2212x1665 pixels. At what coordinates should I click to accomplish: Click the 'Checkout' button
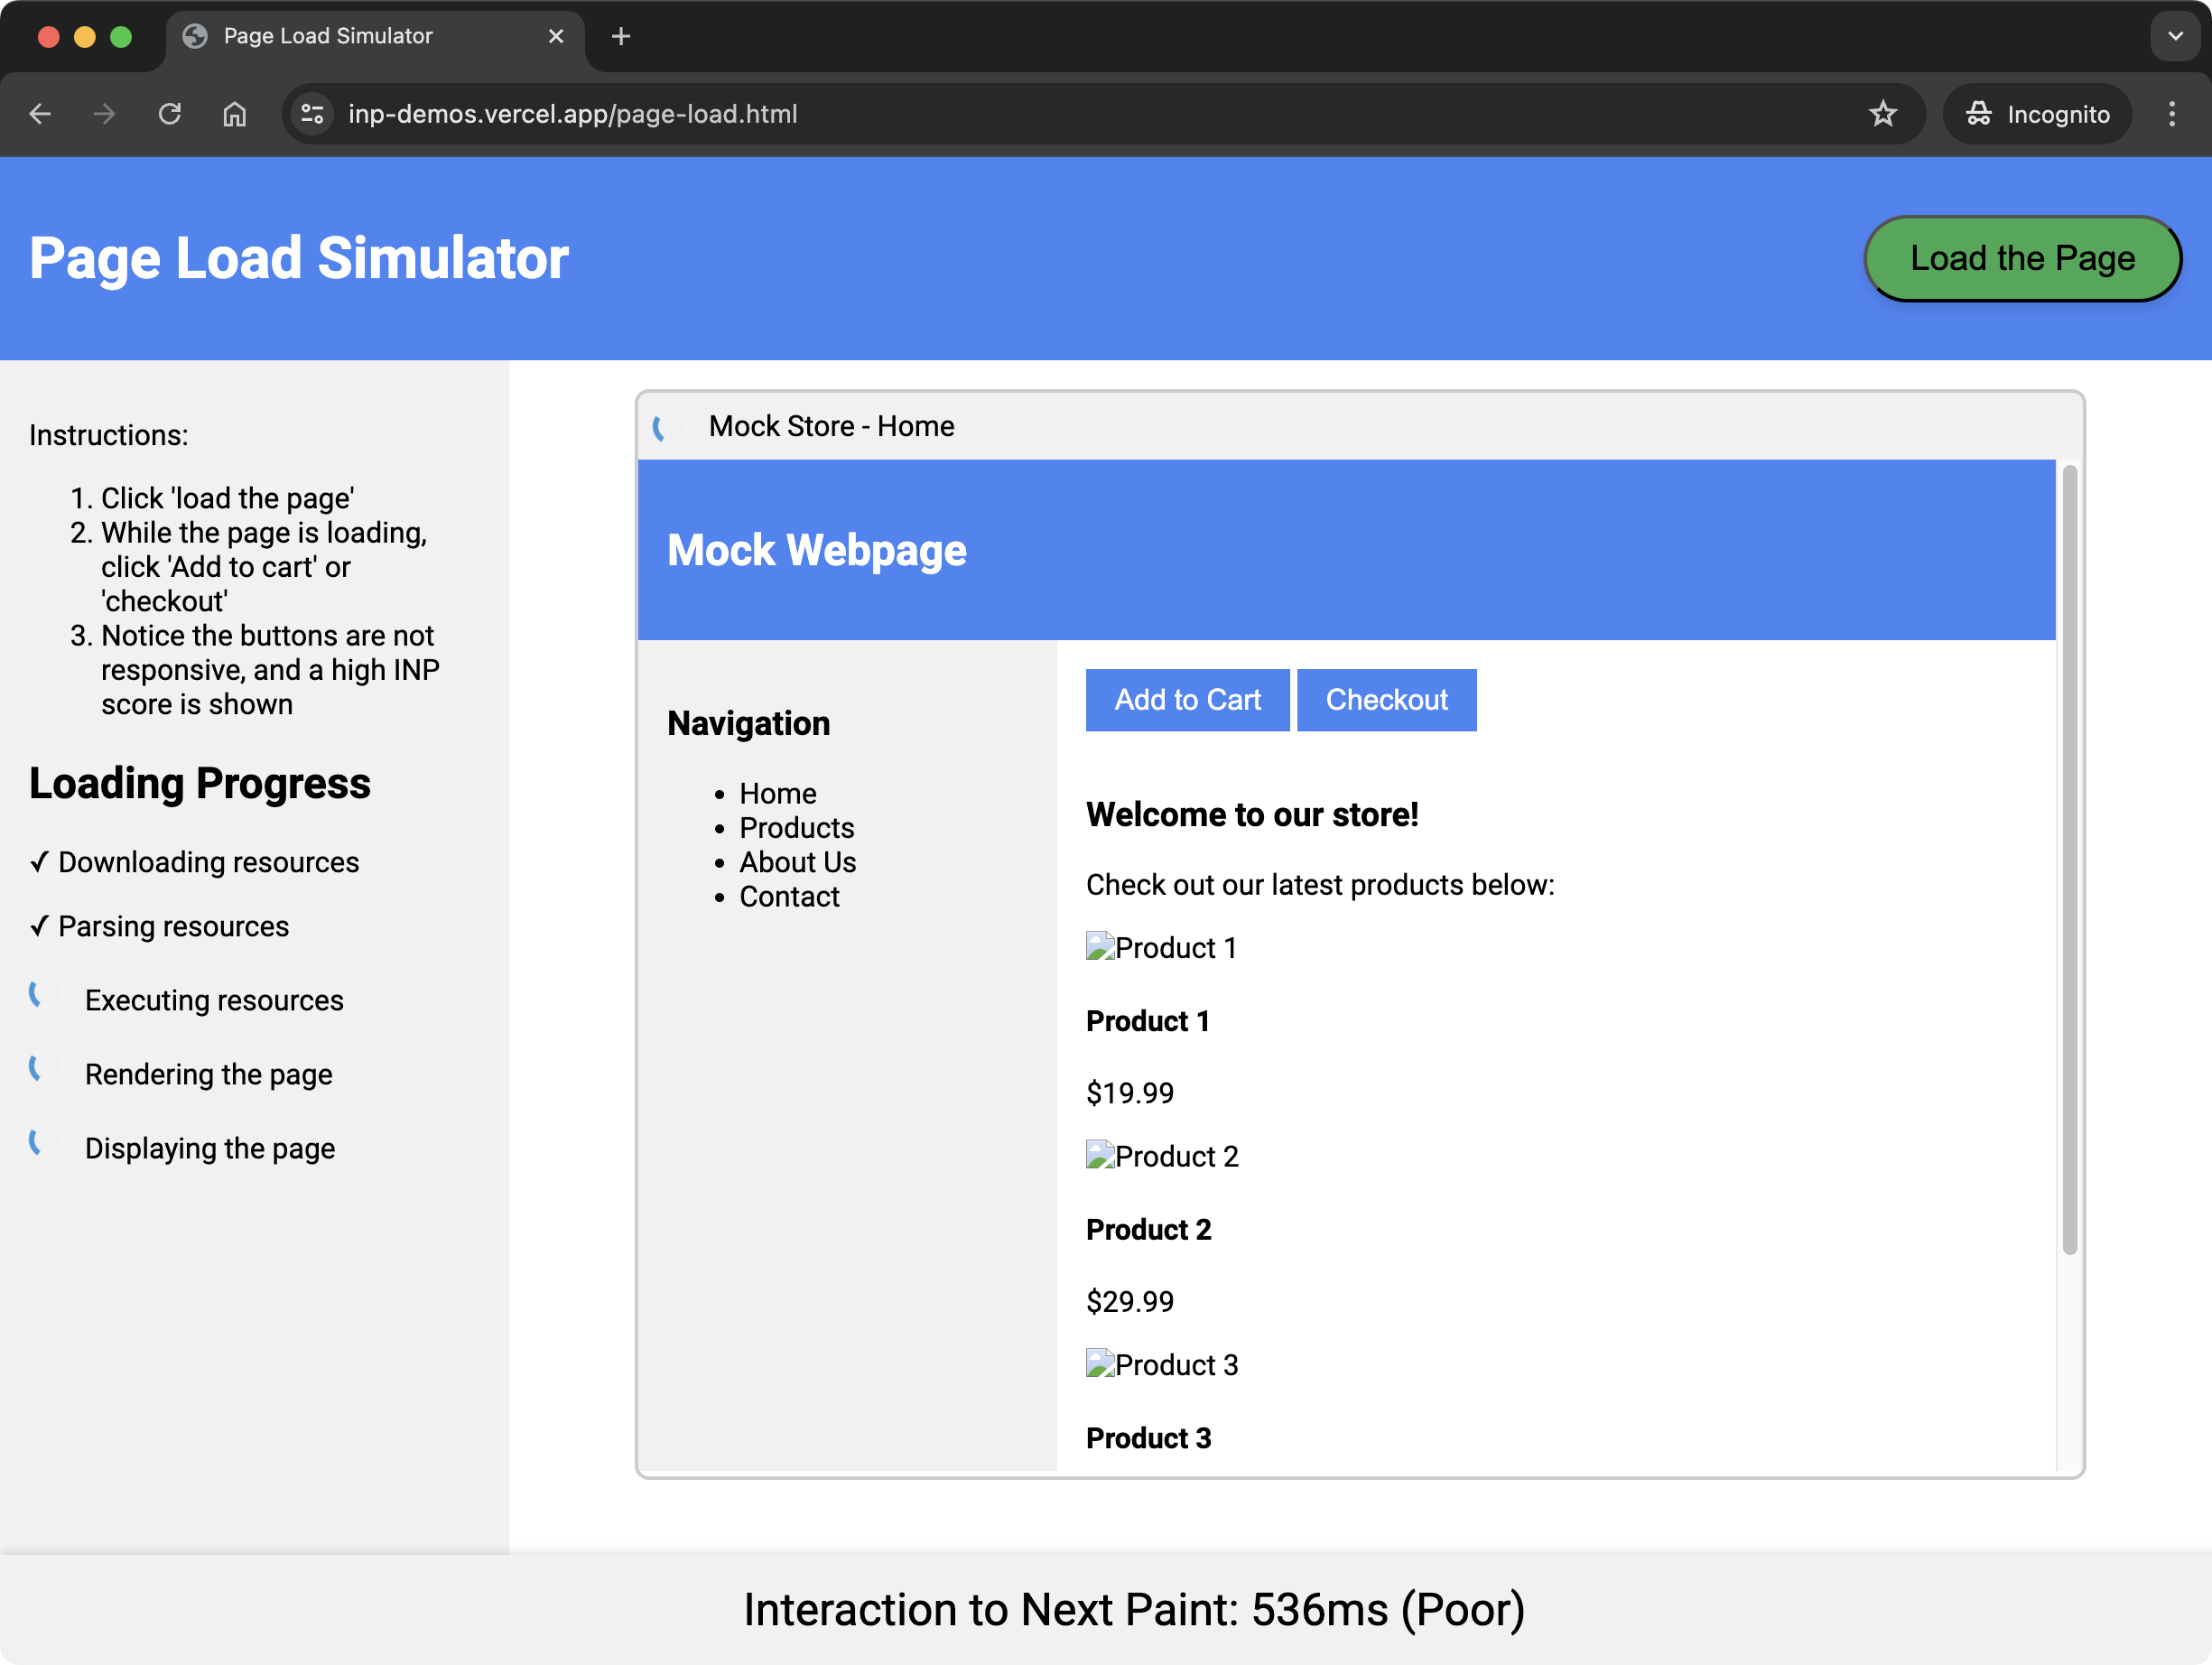point(1389,700)
